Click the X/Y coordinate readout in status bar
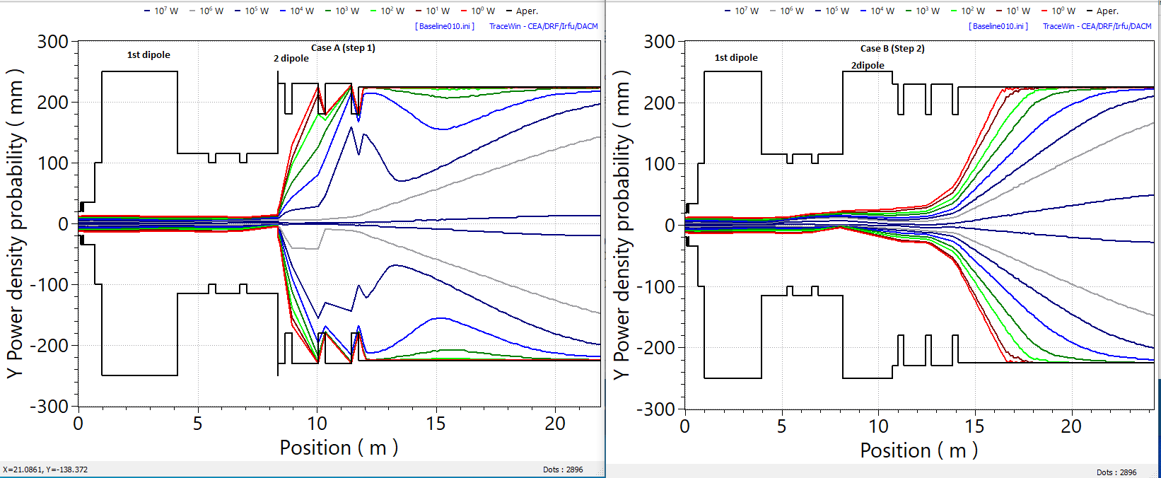Screen dimensions: 1161x478 coord(45,470)
